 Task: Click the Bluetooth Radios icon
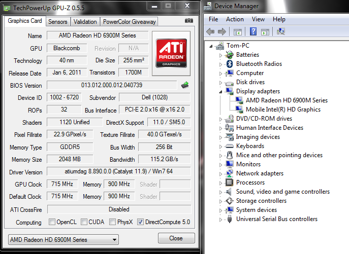pos(230,64)
